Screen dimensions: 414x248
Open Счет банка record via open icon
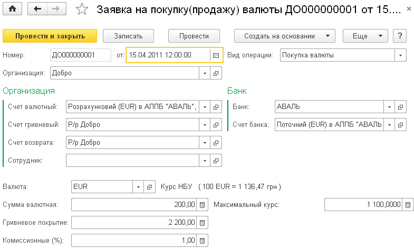click(x=400, y=125)
